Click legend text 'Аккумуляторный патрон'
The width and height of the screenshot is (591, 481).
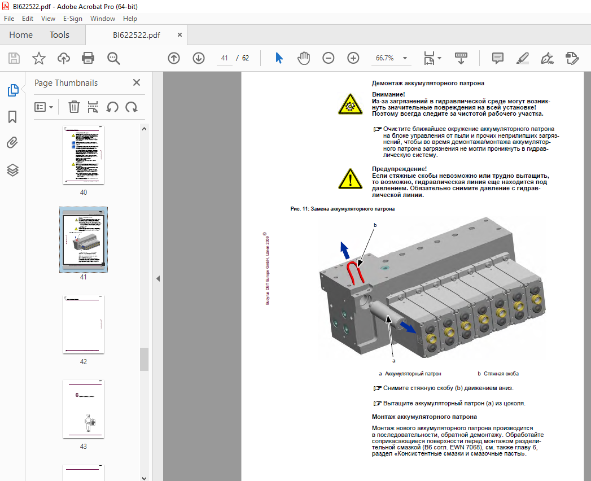point(413,374)
